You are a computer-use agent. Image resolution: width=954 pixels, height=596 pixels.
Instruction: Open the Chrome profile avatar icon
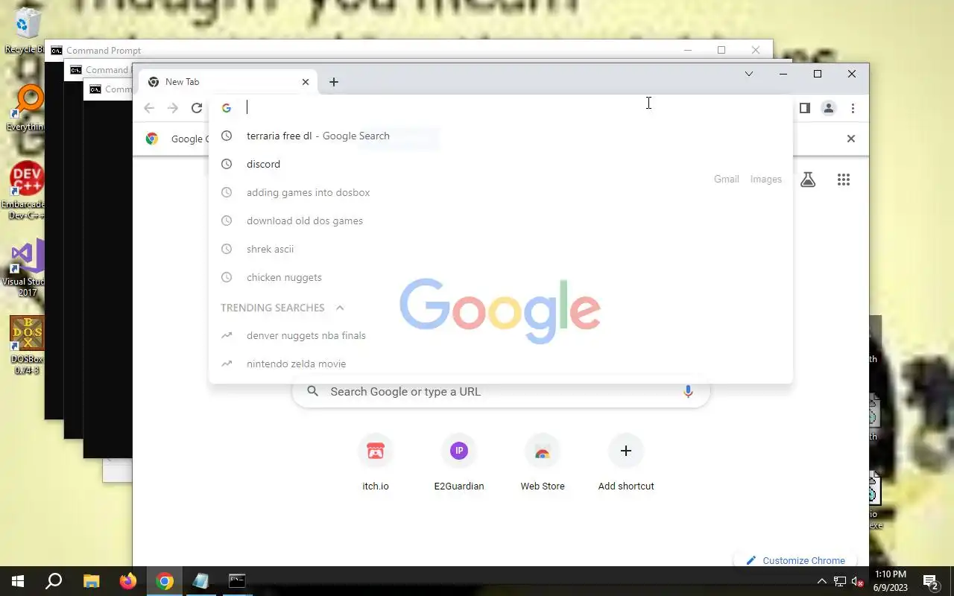pyautogui.click(x=828, y=108)
